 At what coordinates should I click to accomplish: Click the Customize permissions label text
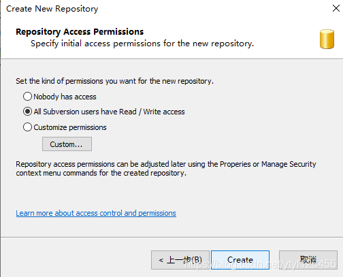pos(70,127)
